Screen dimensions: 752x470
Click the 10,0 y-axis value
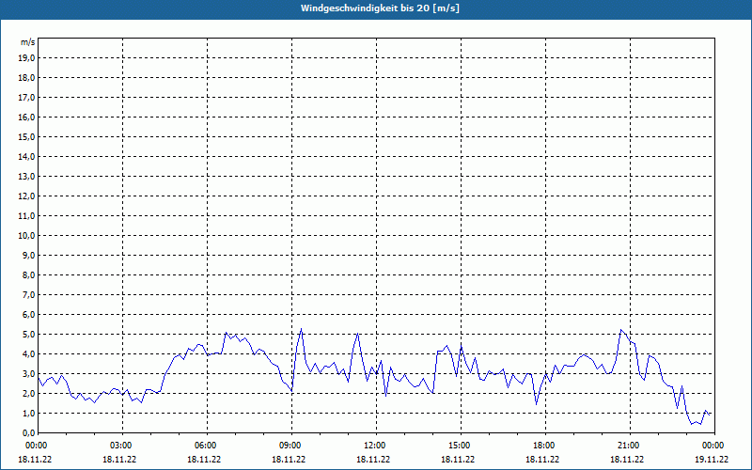27,236
